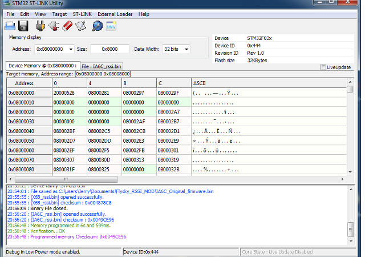Click horizontal scrollbar right arrow

coord(342,179)
